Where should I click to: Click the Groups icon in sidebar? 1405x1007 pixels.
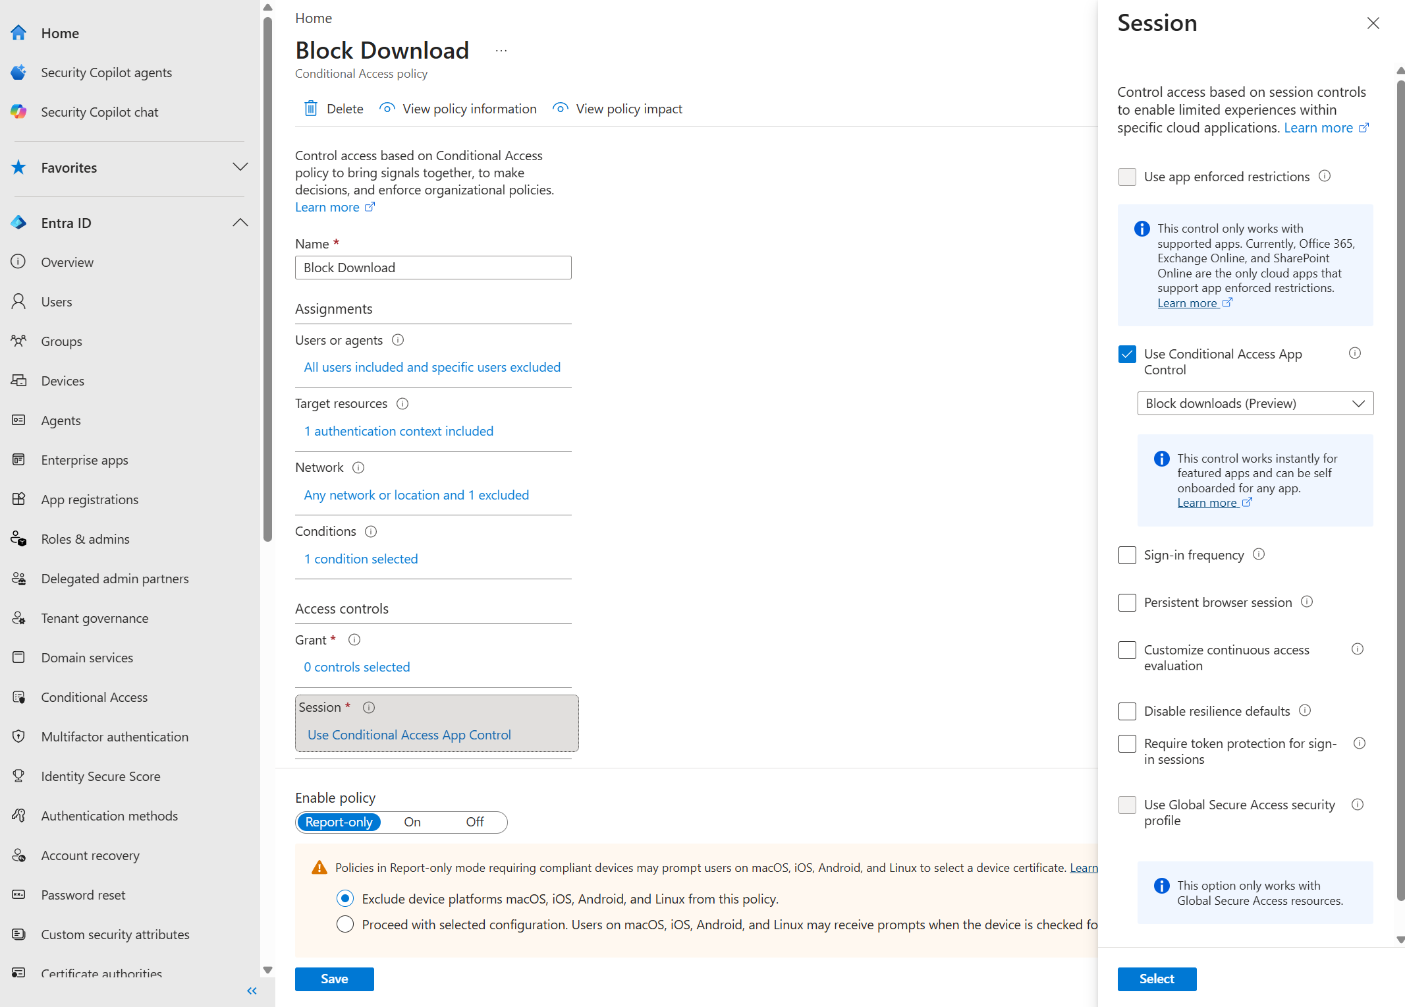coord(18,341)
